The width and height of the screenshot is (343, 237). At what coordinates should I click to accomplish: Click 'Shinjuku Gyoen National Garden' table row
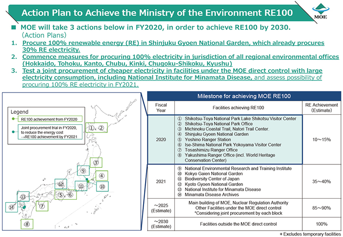213,134
